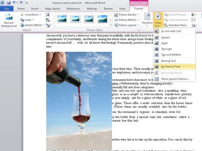Click the Undo arrow icon
Screen dimensions: 202x151
pyautogui.click(x=14, y=3)
